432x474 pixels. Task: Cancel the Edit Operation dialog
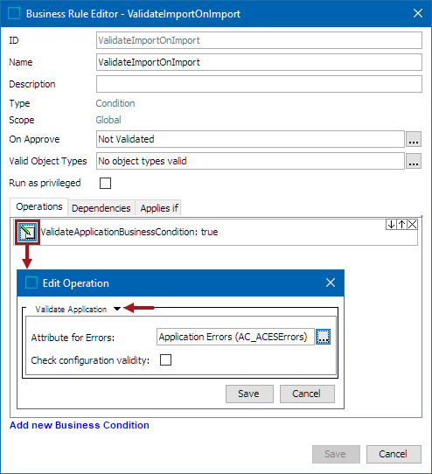(307, 394)
